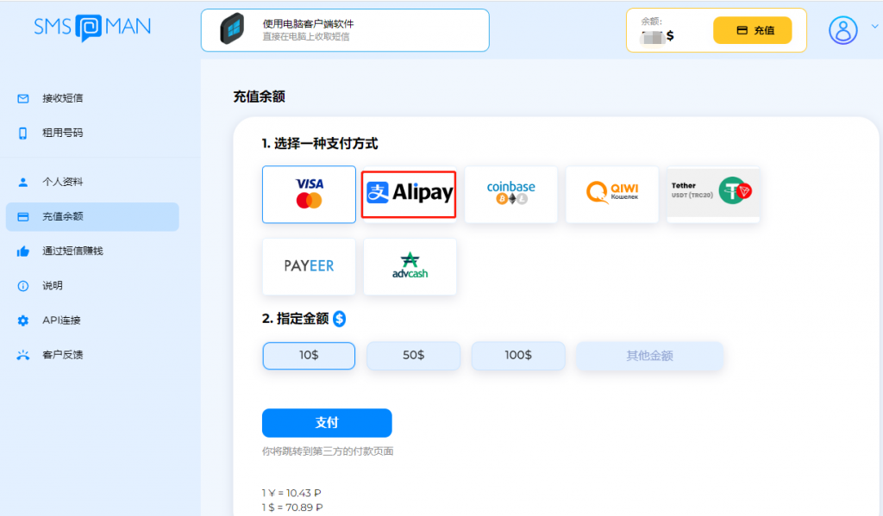Click the Windows desktop client icon

point(232,29)
